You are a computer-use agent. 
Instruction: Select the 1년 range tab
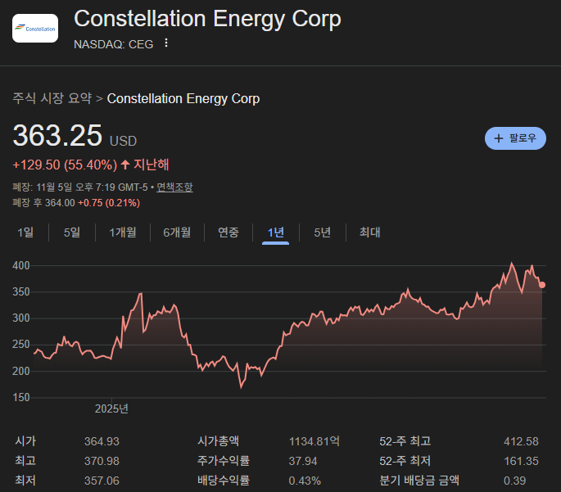pos(276,232)
